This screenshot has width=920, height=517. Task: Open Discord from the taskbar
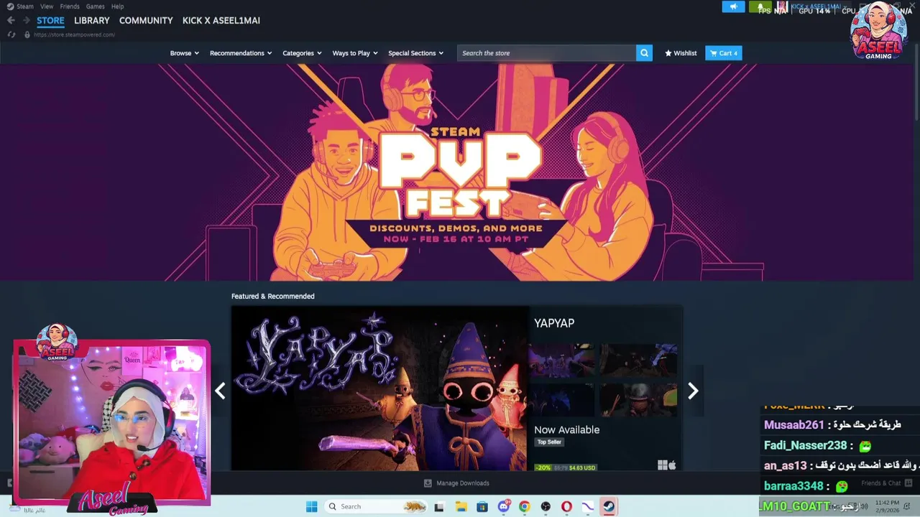pyautogui.click(x=504, y=507)
